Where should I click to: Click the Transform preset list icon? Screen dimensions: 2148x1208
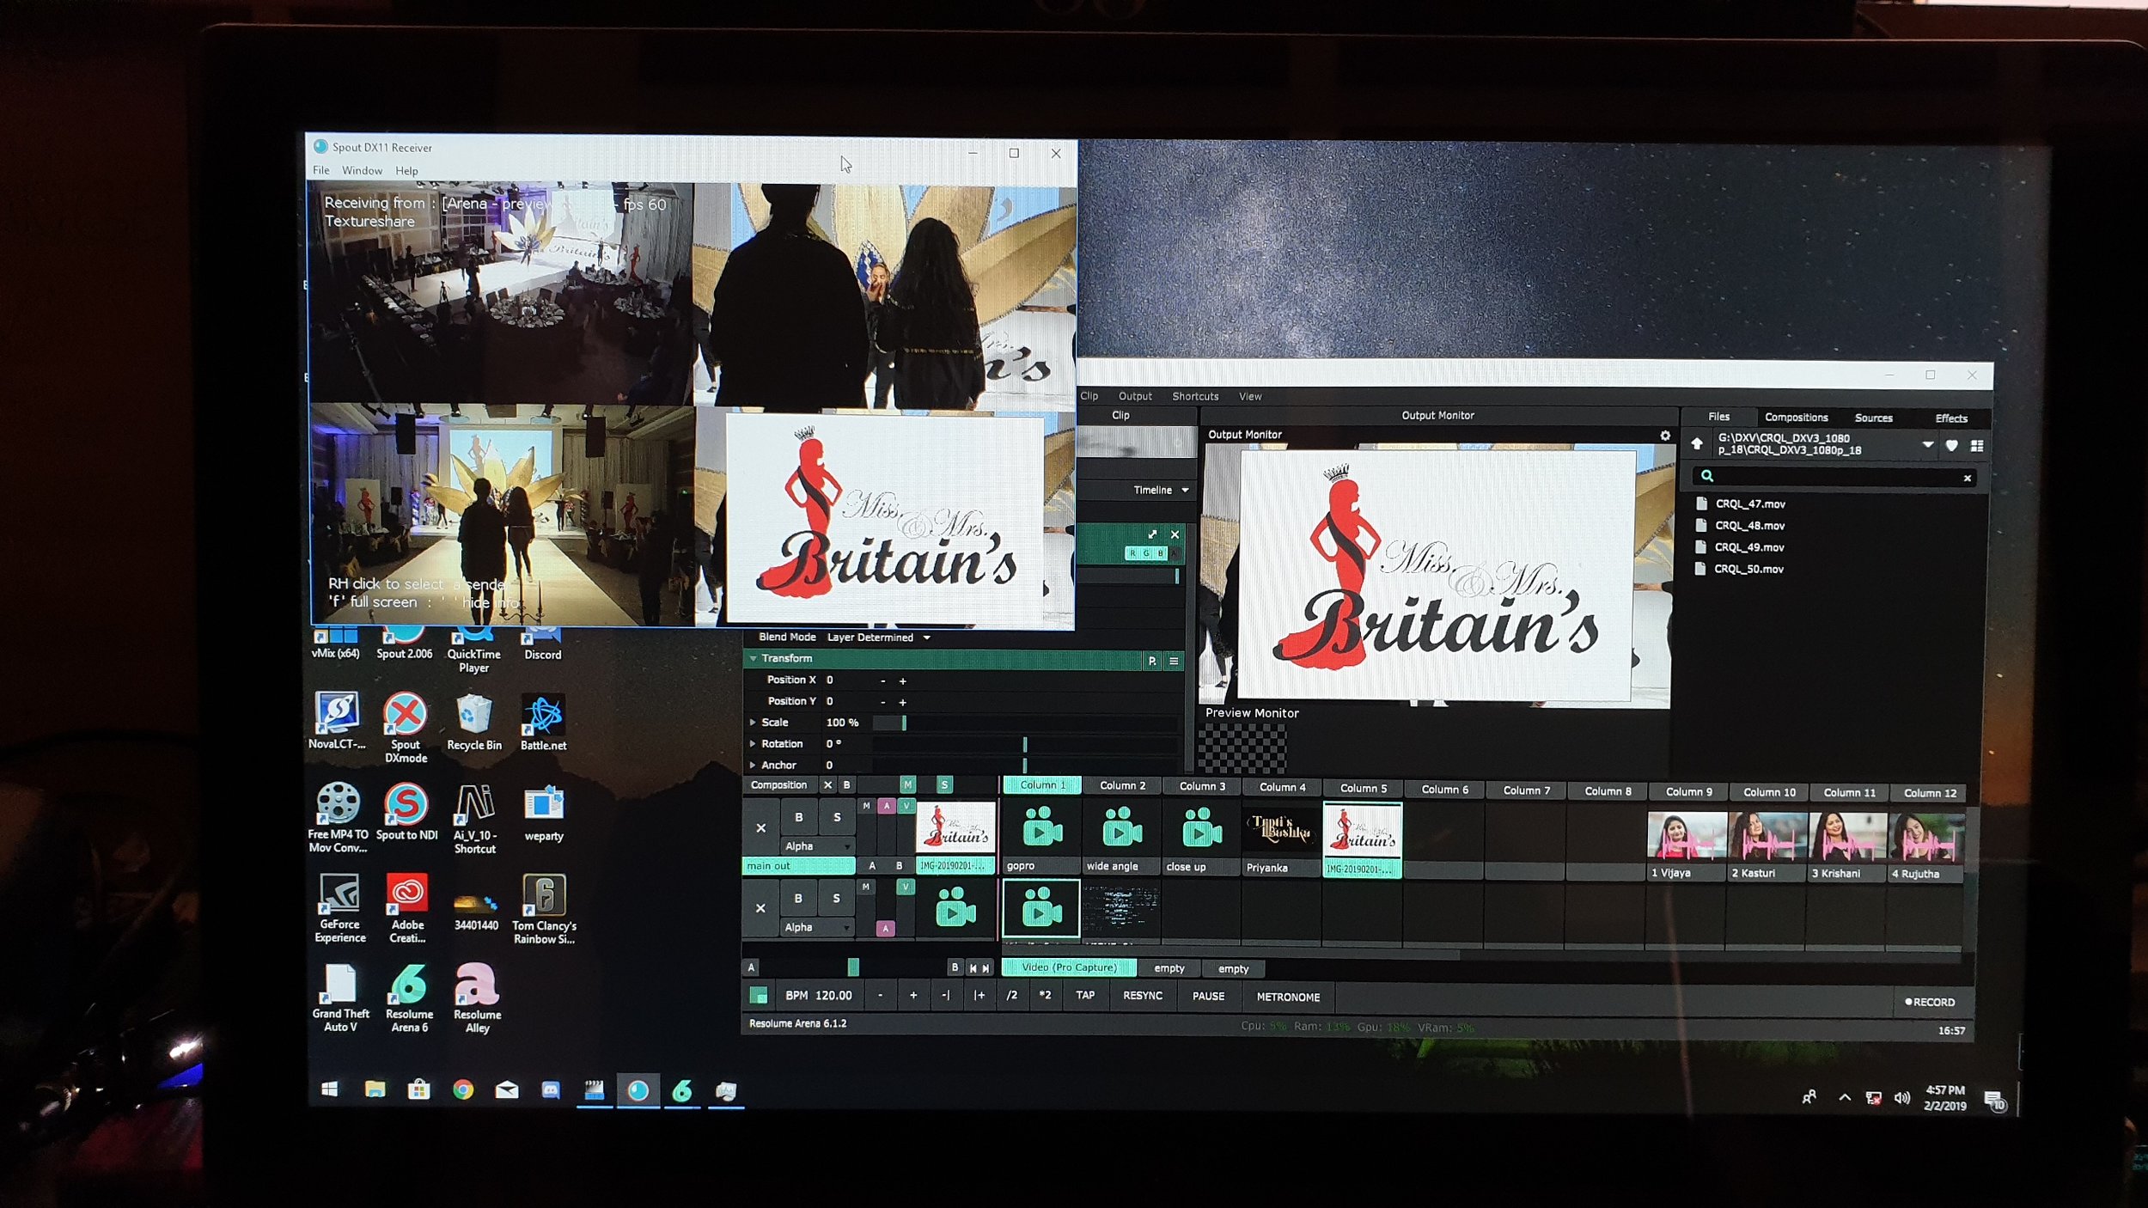pos(1174,661)
